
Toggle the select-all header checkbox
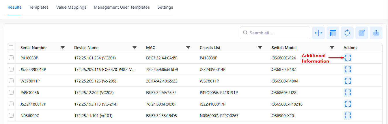click(11, 48)
